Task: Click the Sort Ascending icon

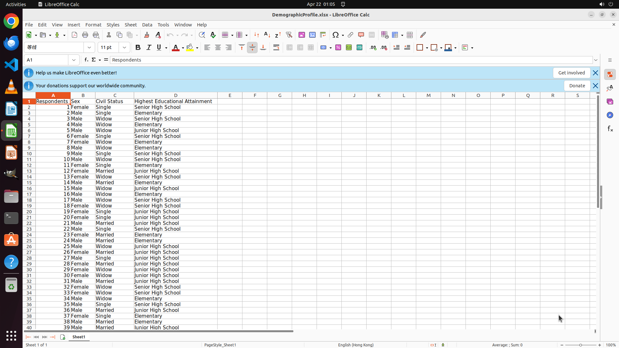Action: (267, 35)
